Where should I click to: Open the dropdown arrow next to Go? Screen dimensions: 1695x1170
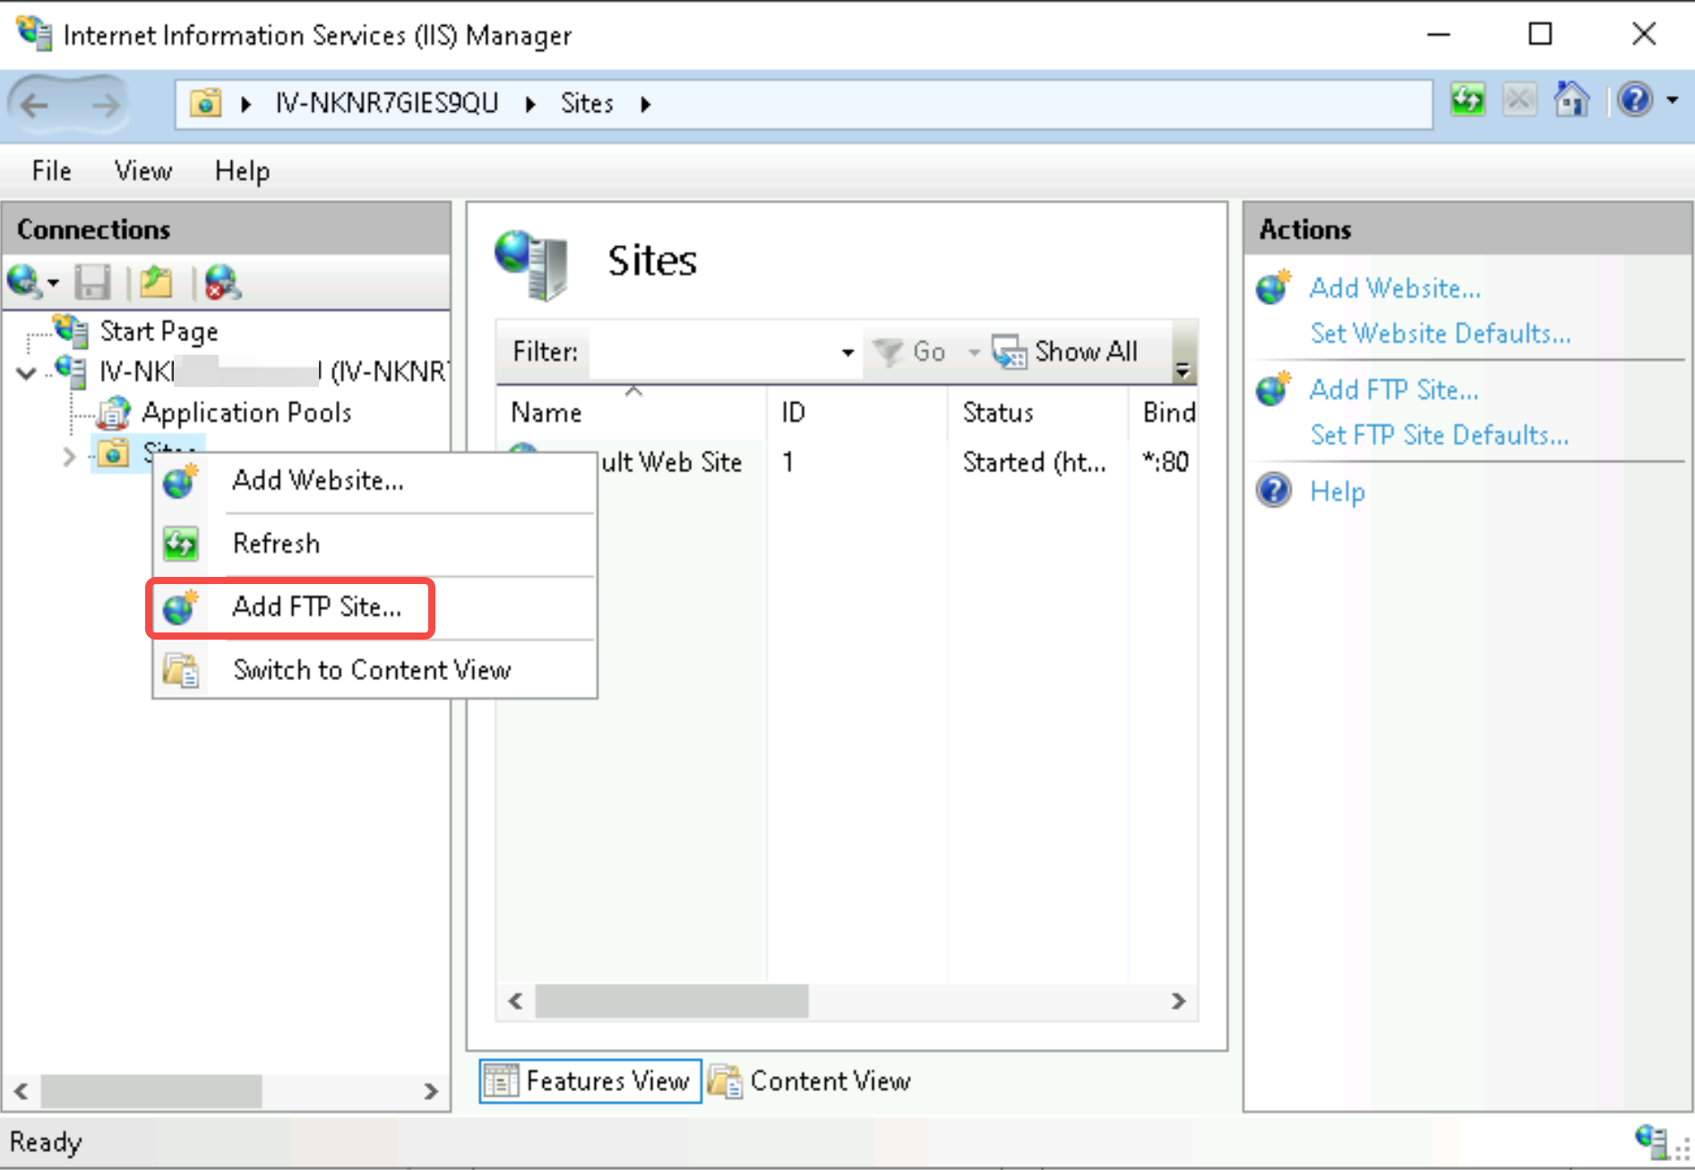click(x=973, y=353)
